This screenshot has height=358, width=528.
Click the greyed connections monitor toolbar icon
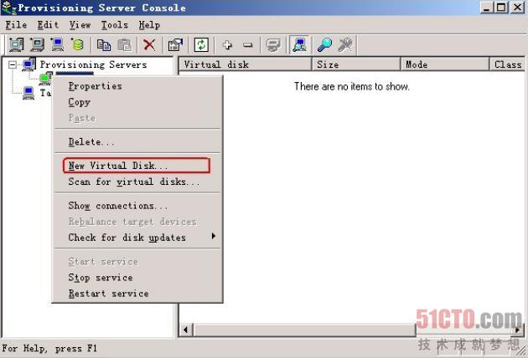click(x=273, y=44)
